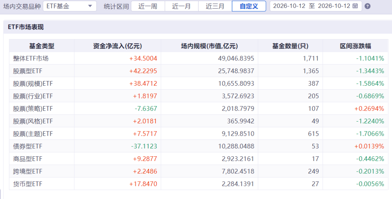Click net inflow value +17.8470

(x=143, y=184)
